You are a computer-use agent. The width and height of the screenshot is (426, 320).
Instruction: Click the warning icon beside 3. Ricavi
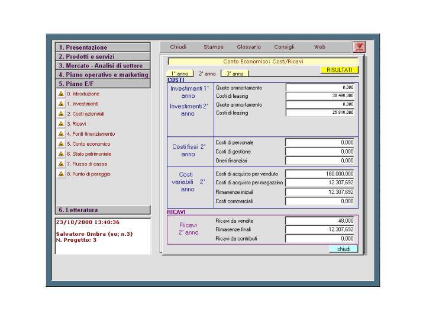(61, 124)
